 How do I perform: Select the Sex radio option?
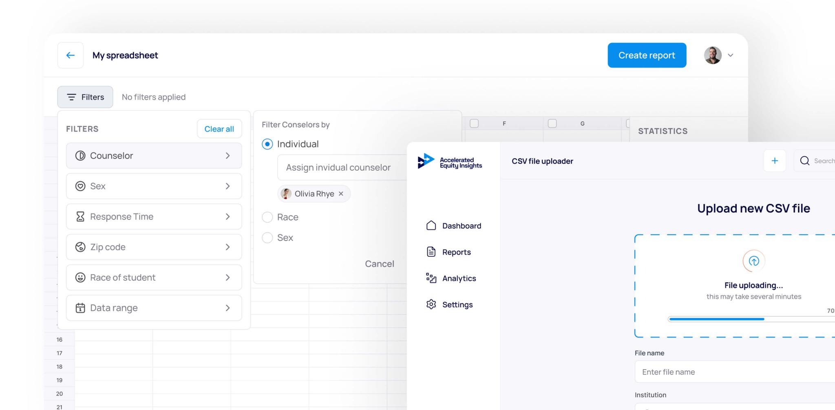click(267, 238)
